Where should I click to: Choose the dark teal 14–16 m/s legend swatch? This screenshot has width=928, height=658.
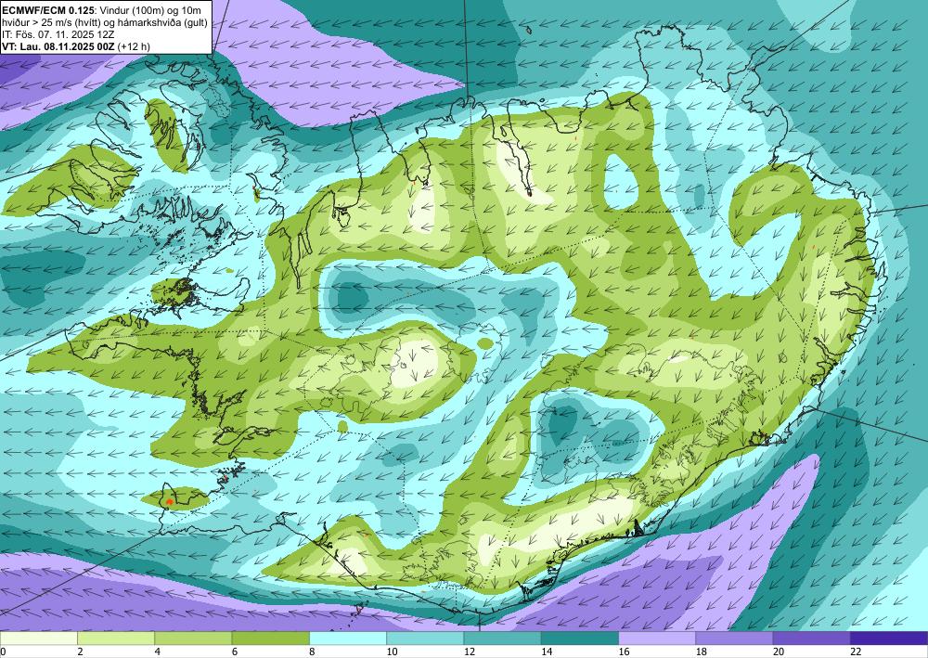[580, 638]
